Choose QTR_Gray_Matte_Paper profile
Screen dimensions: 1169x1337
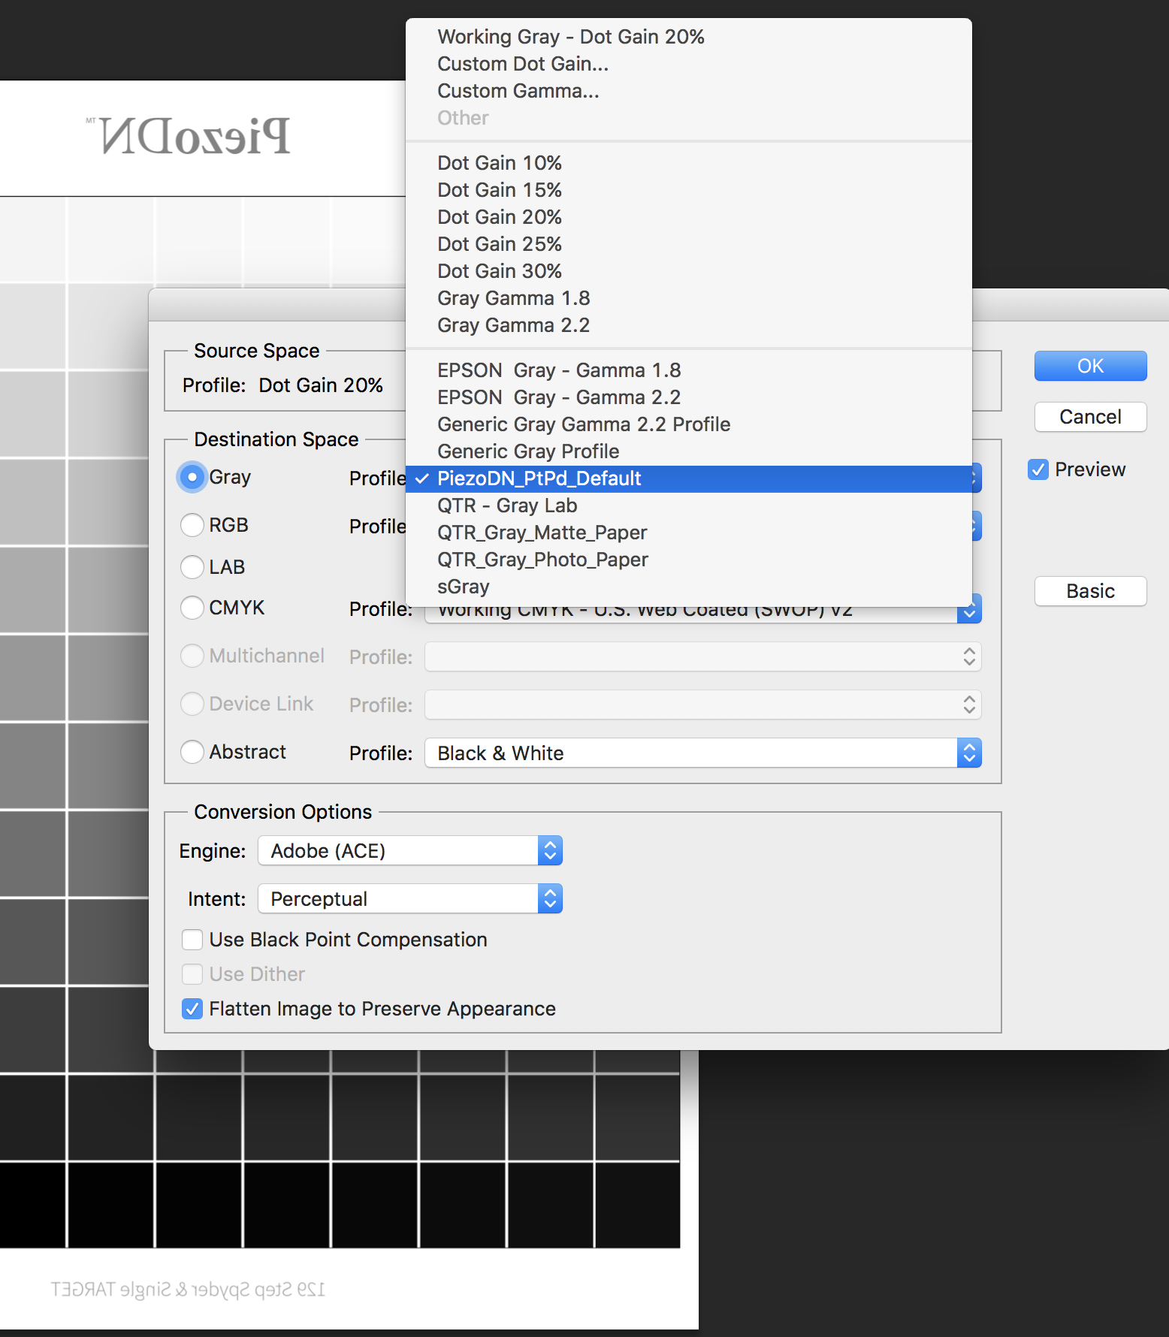pyautogui.click(x=542, y=533)
